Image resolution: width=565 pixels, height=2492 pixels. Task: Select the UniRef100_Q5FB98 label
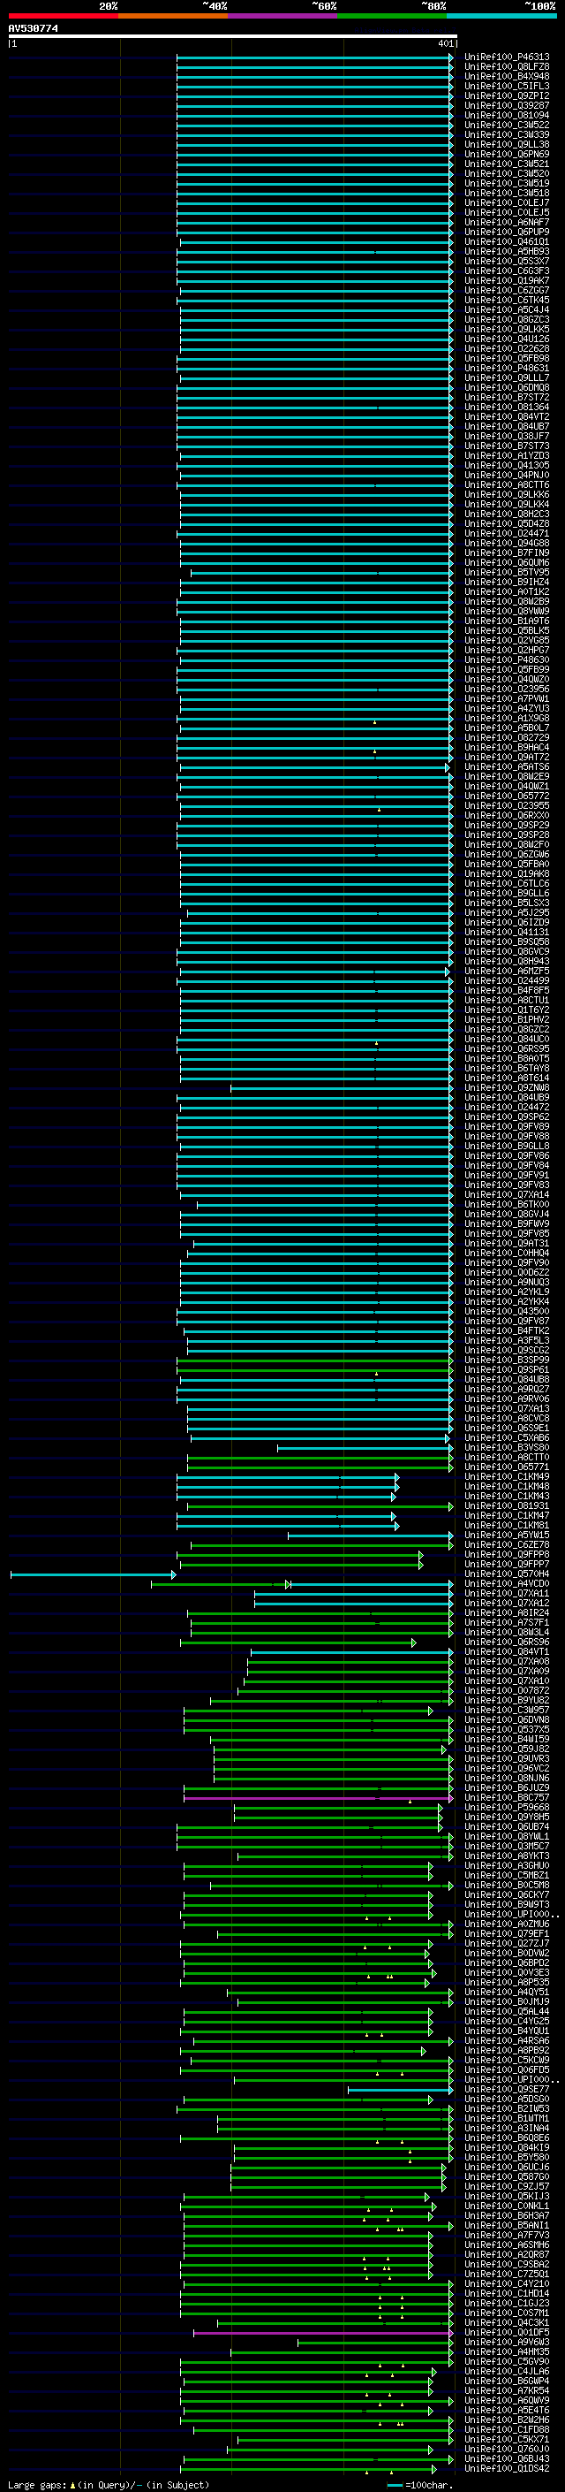tap(506, 358)
